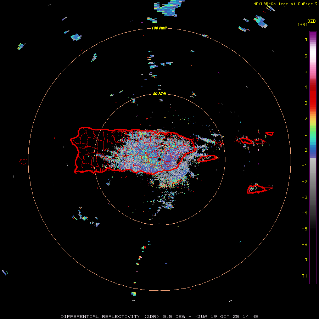Click the 100 NMI range ring label

click(x=159, y=28)
